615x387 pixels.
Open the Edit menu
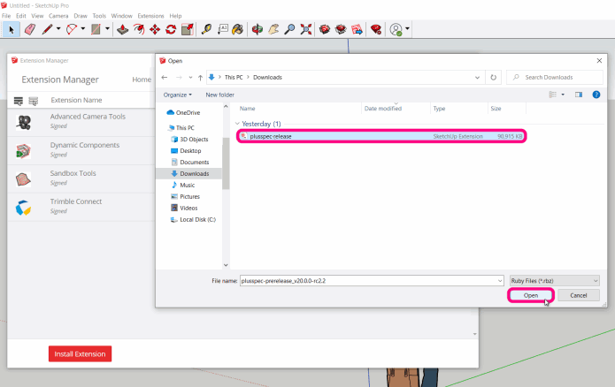click(20, 16)
